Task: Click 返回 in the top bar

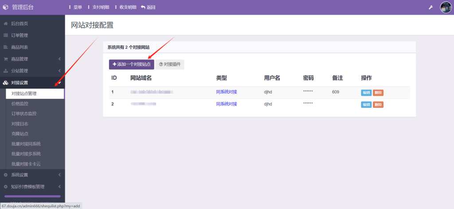Action: pos(148,7)
